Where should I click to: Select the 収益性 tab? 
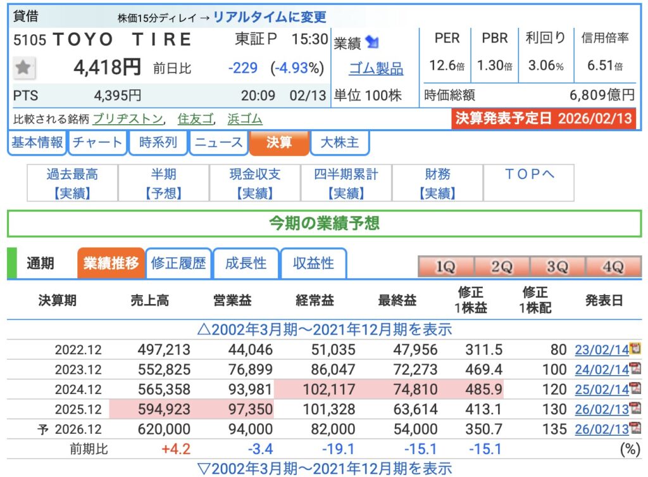click(314, 264)
